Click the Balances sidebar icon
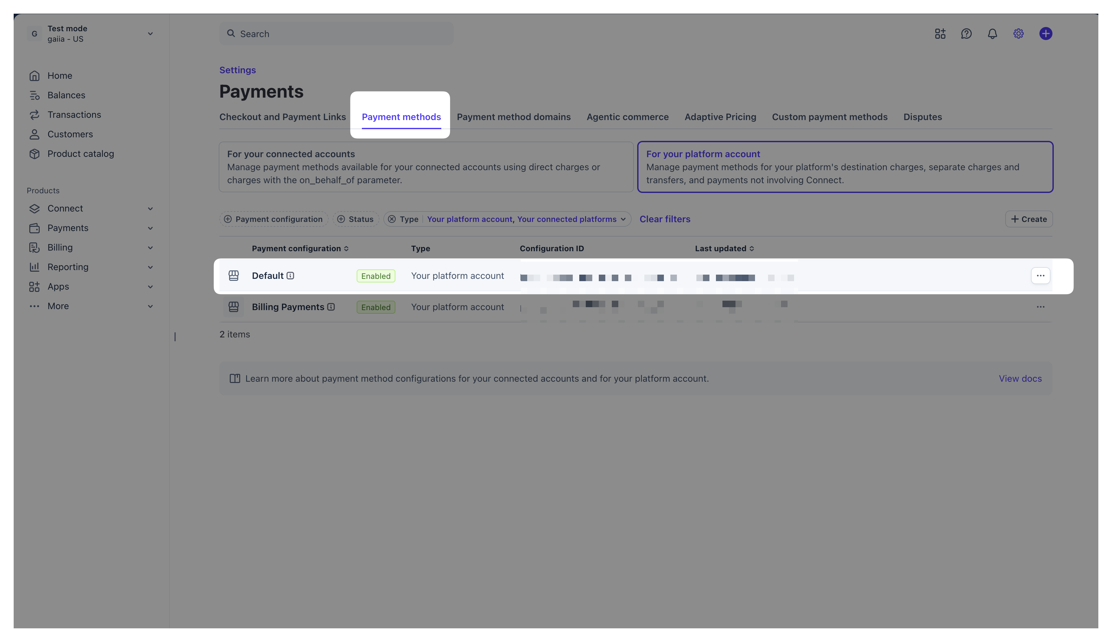Image resolution: width=1112 pixels, height=642 pixels. click(34, 95)
